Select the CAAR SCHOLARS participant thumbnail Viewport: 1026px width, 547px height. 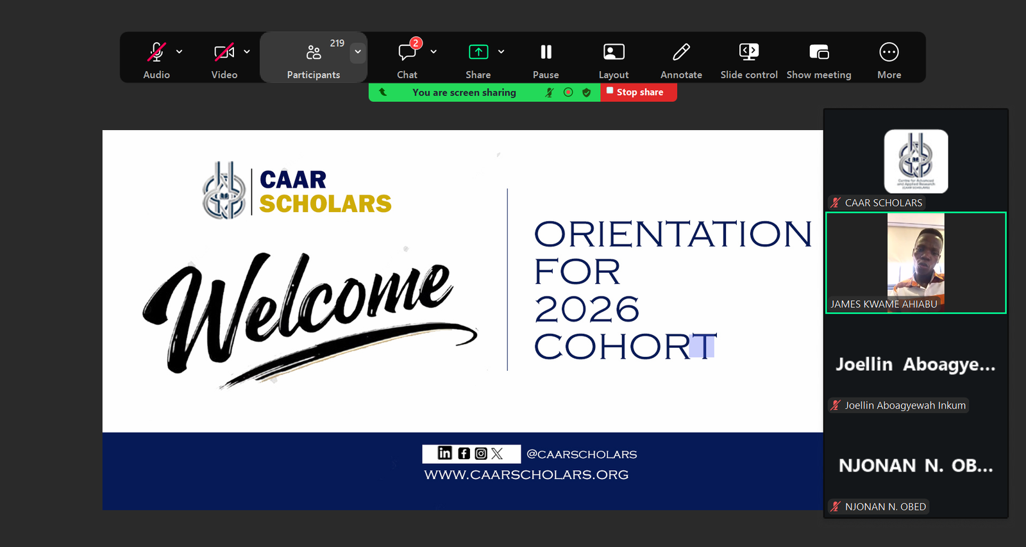pos(916,161)
